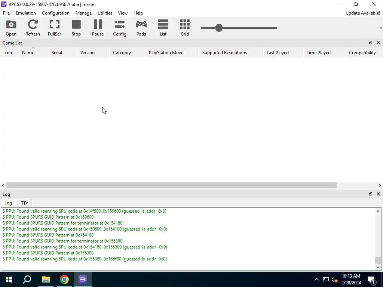This screenshot has width=383, height=287.
Task: Sort by the Category column header
Action: pos(128,52)
